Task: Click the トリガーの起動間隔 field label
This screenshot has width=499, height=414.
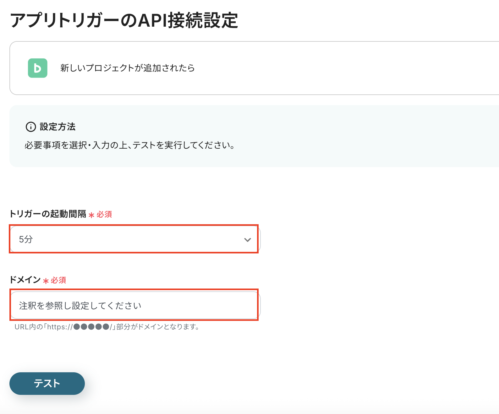Action: click(48, 214)
